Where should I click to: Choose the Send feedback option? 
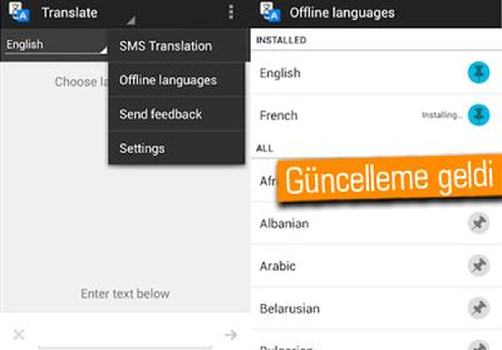point(160,114)
